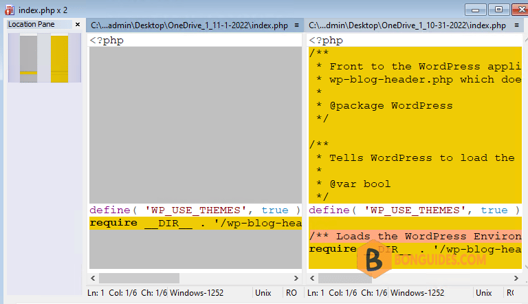Click the right pane path header 10-31-2022
This screenshot has height=304, width=528.
pos(407,25)
